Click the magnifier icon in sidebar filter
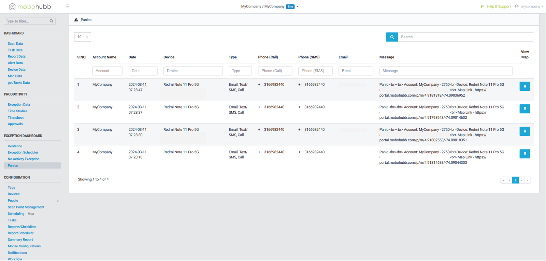Image resolution: width=546 pixels, height=261 pixels. [x=52, y=21]
